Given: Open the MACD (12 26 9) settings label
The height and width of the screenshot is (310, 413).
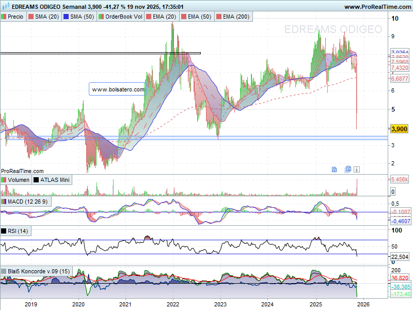Looking at the screenshot, I should point(28,202).
